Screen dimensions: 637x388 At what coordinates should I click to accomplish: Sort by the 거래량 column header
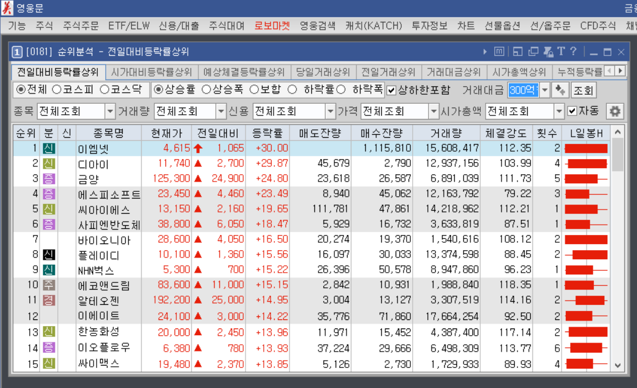tap(446, 133)
